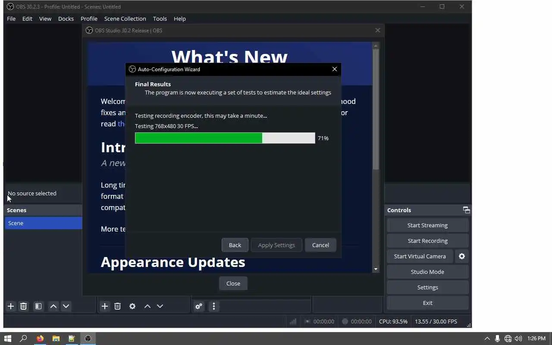Open the network globe tray icon
The image size is (552, 345).
pyautogui.click(x=508, y=339)
